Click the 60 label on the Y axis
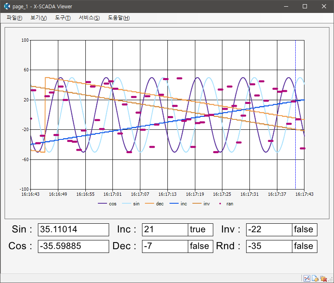This screenshot has height=283, width=334. pos(26,70)
